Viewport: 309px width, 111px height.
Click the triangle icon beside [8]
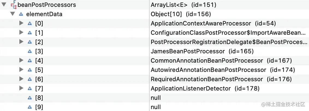[30, 98]
